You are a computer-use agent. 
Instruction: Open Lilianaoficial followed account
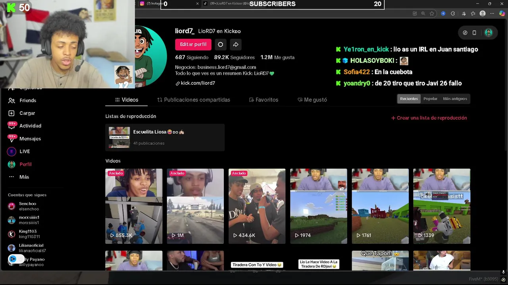(27, 248)
